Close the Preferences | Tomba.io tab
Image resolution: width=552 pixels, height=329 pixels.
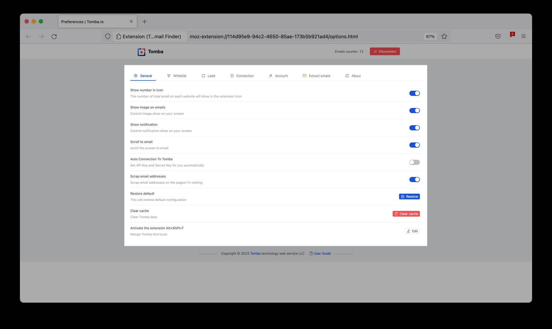[131, 21]
